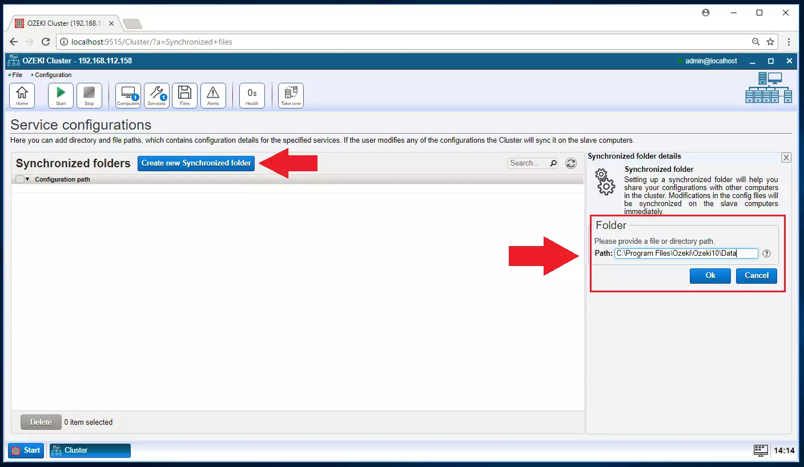Select the OZEKI Cluster browser tab
804x467 pixels.
pos(63,23)
